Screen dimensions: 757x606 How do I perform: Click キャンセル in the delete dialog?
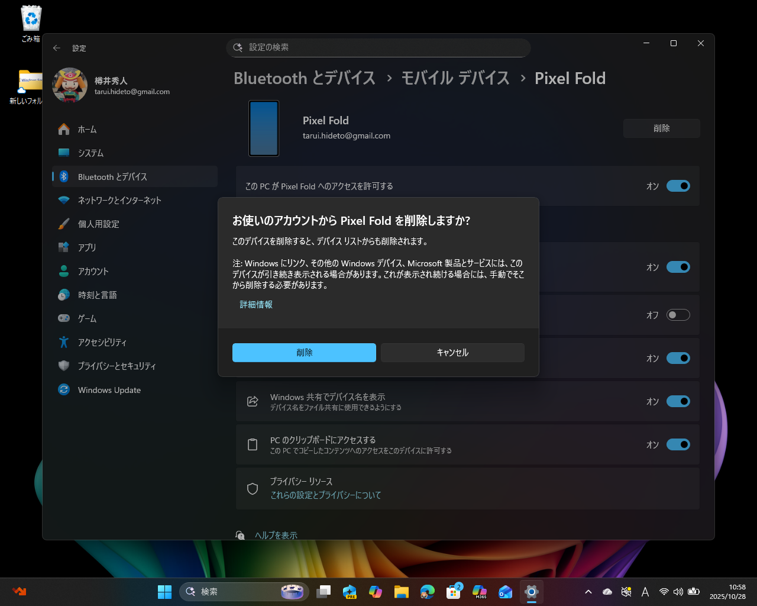[452, 353]
